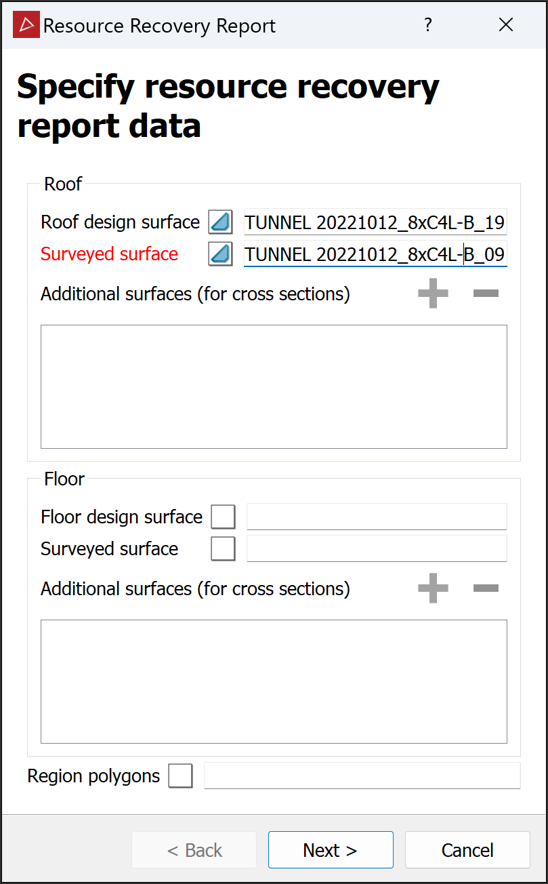Image resolution: width=548 pixels, height=884 pixels.
Task: Open help with the question mark button
Action: tap(427, 25)
